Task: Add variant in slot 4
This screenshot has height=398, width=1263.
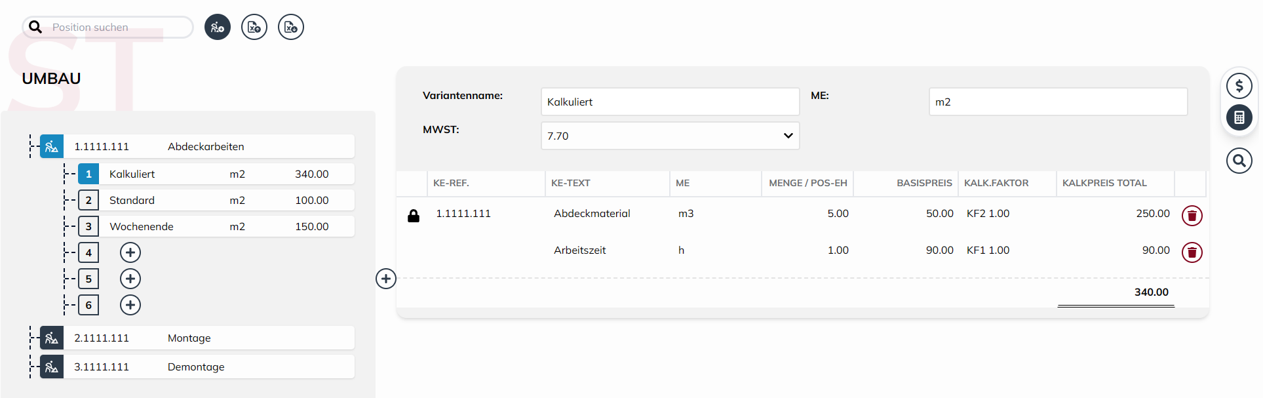Action: 130,252
